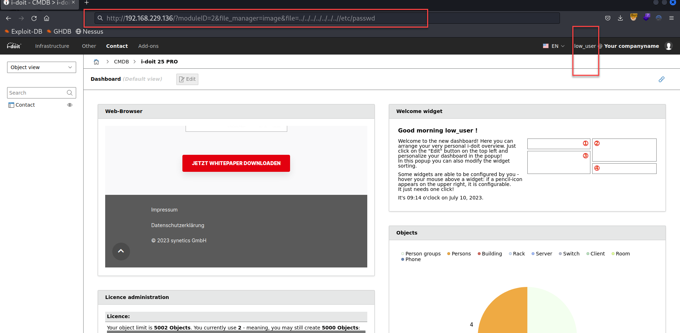The image size is (680, 333).
Task: Click the Objects widget header
Action: (527, 233)
